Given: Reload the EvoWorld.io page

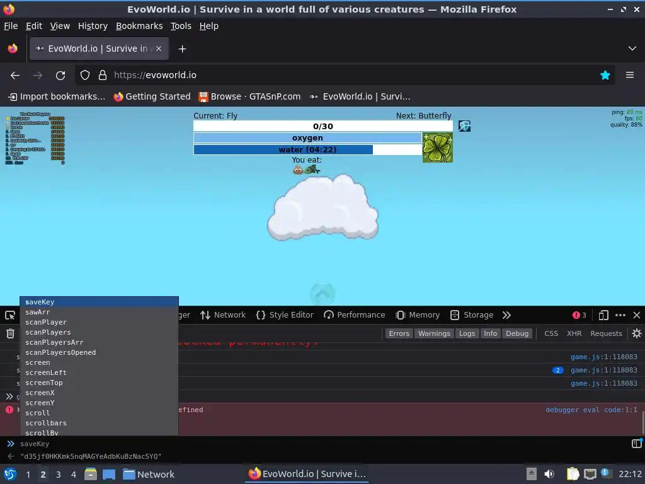Looking at the screenshot, I should pyautogui.click(x=60, y=75).
